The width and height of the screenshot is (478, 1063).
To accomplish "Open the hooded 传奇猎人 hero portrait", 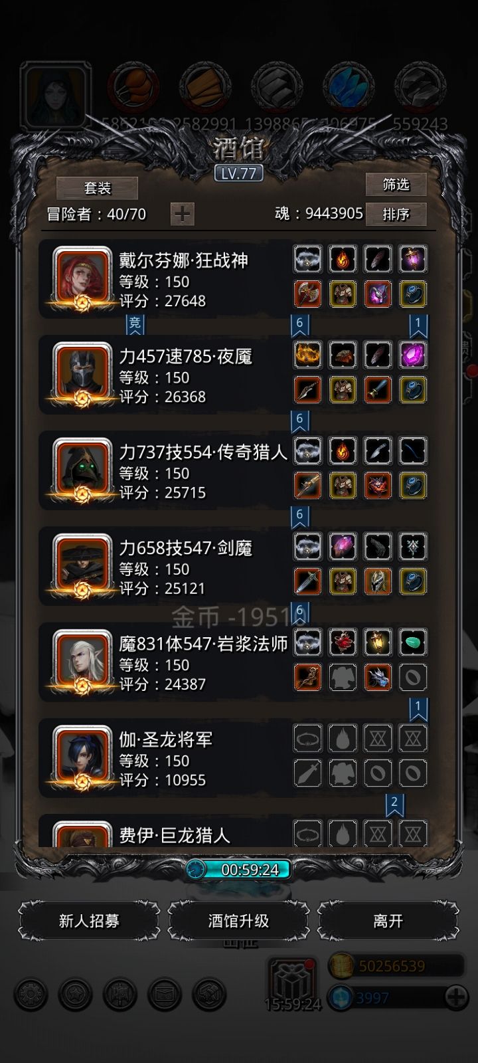I will [x=82, y=469].
